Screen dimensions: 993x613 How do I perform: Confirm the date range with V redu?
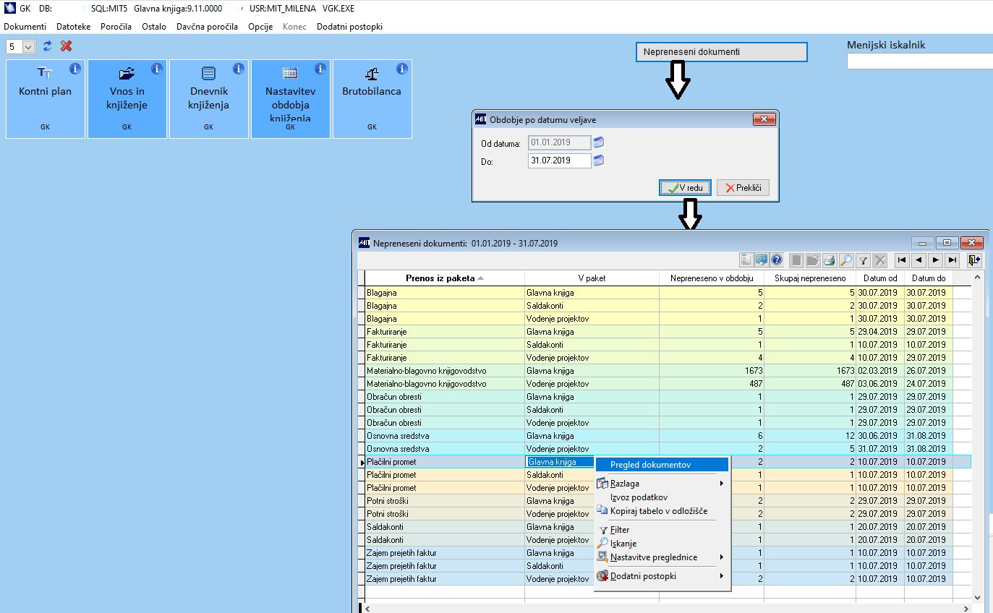[x=685, y=188]
